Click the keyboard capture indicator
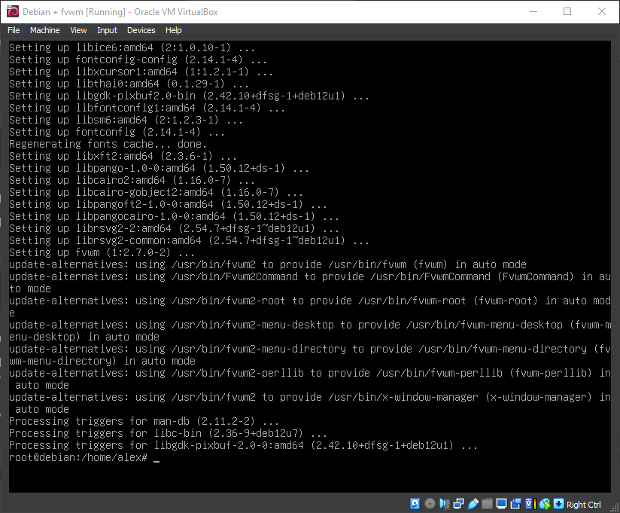Viewport: 620px width, 513px height. (x=558, y=503)
